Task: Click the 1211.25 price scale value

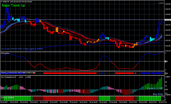Action: 168,51
